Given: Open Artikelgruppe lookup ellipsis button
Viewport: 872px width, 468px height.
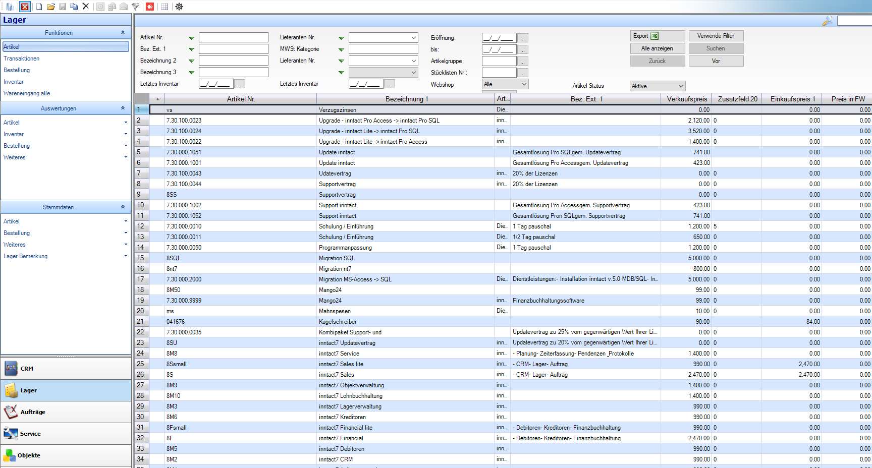Looking at the screenshot, I should tap(523, 61).
